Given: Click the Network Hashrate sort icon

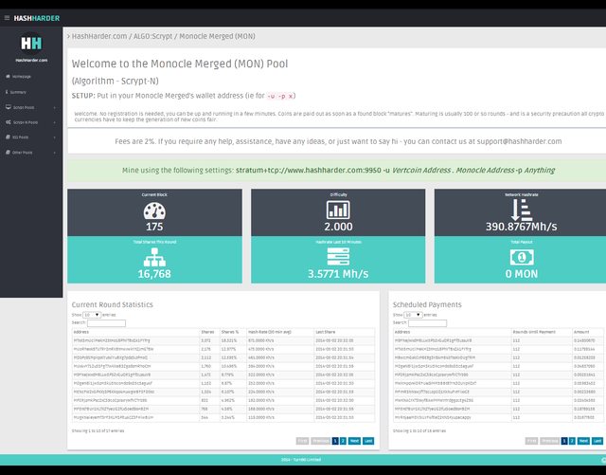Looking at the screenshot, I should pyautogui.click(x=522, y=210).
